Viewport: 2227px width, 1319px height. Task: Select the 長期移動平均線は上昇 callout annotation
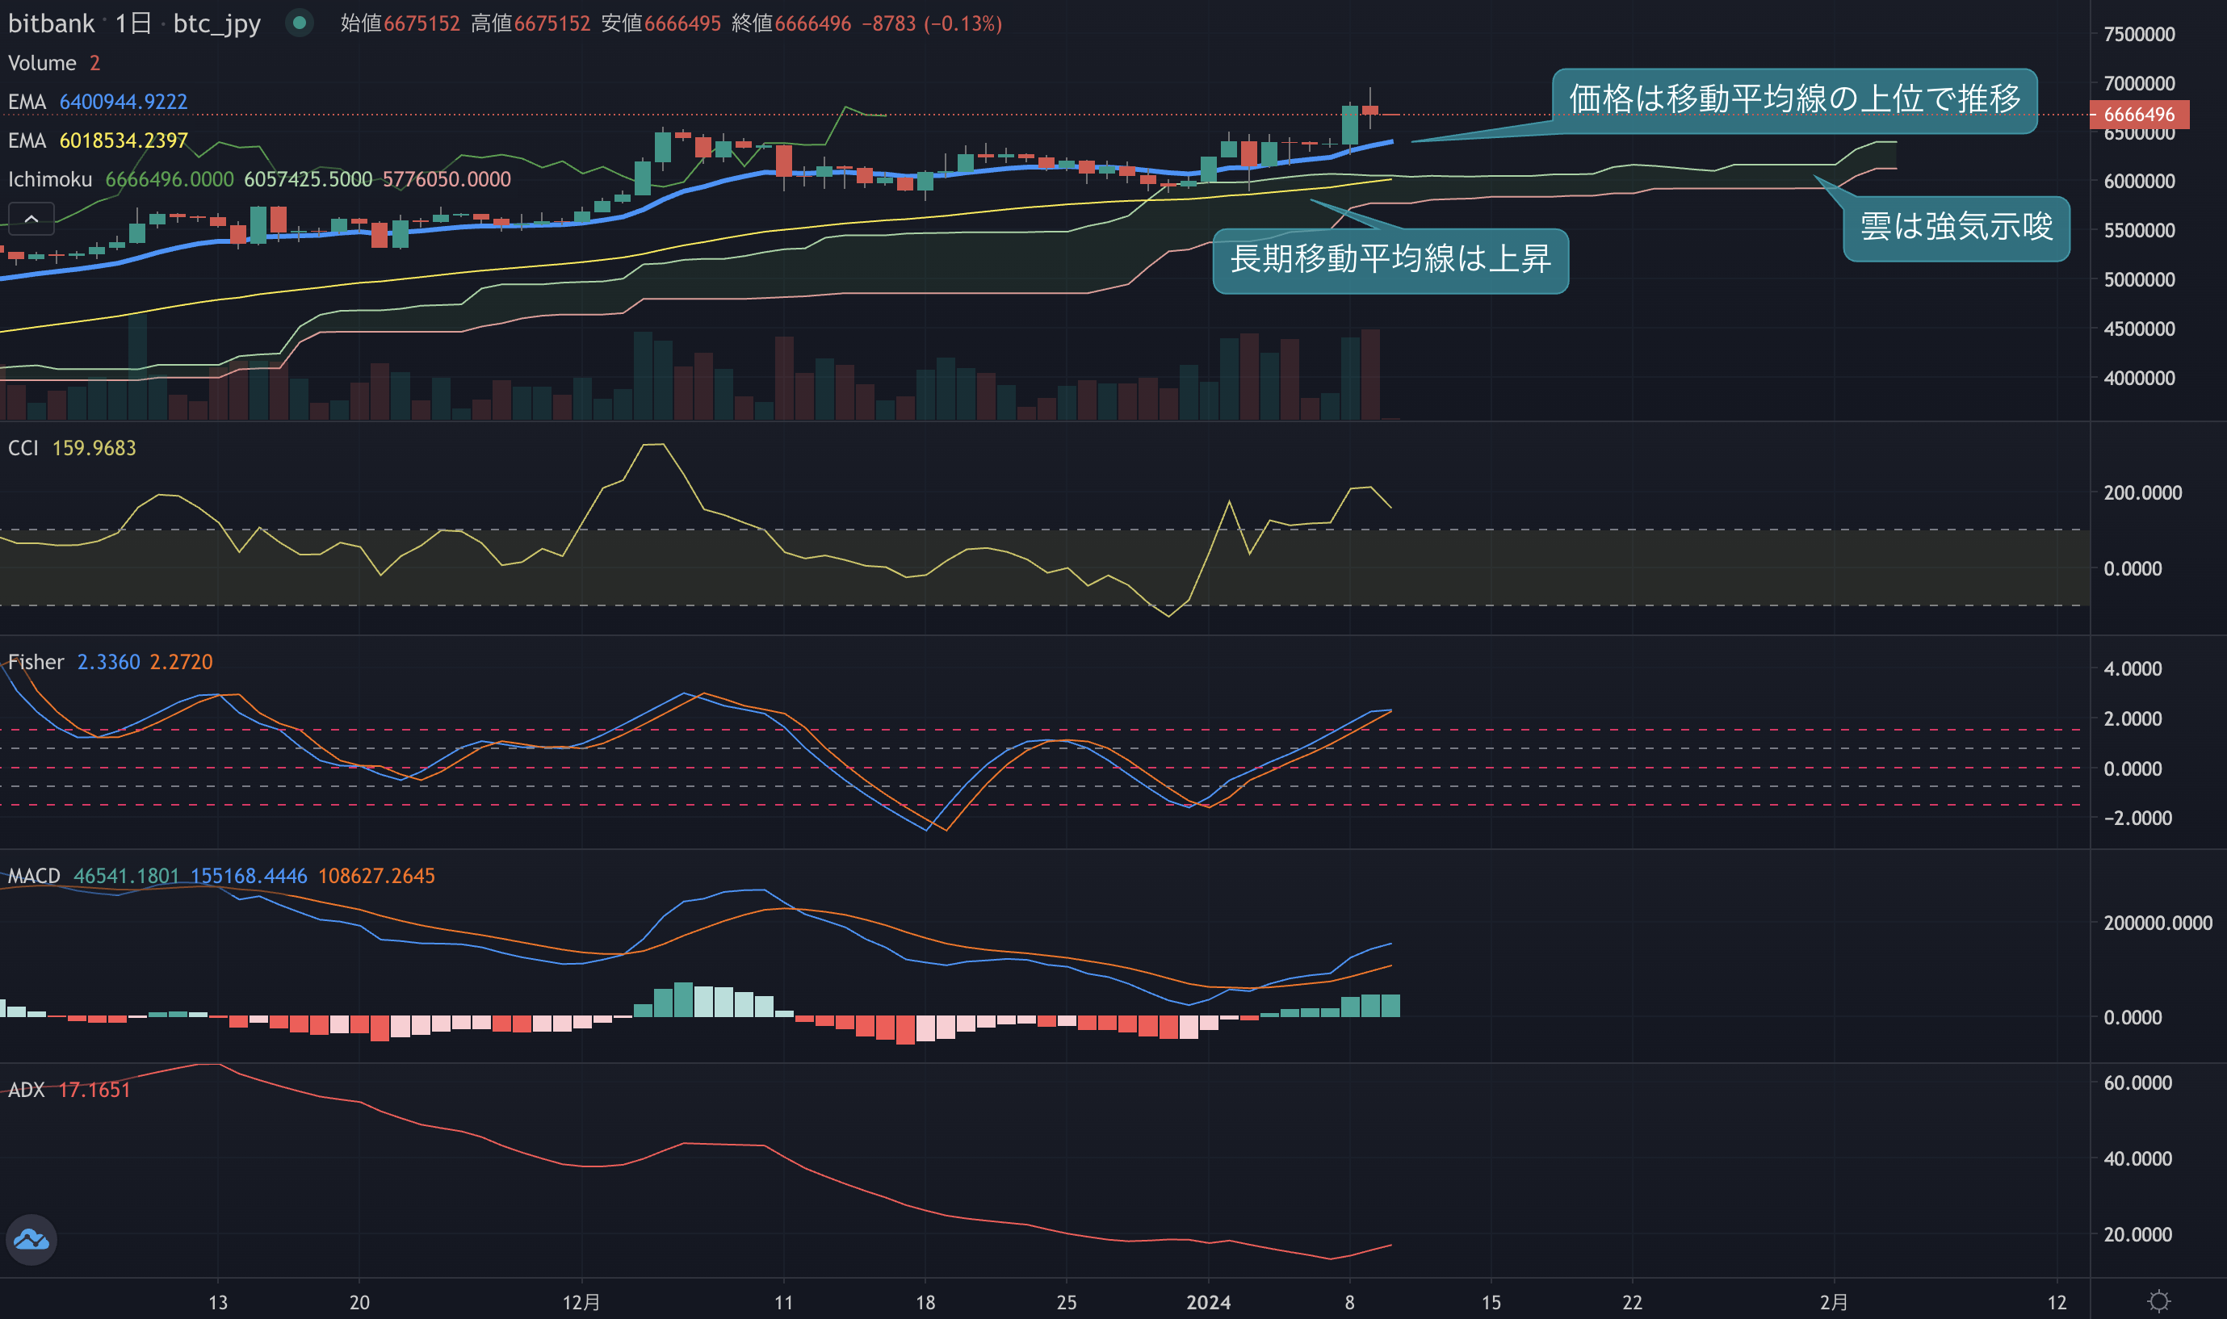click(1390, 260)
